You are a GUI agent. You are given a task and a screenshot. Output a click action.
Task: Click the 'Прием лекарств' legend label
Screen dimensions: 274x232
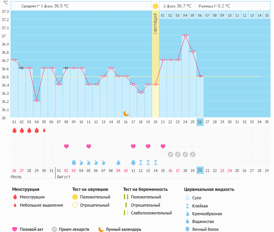[x=74, y=229]
